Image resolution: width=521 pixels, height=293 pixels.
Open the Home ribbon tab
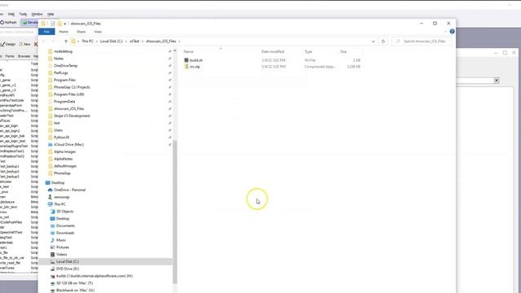63,32
